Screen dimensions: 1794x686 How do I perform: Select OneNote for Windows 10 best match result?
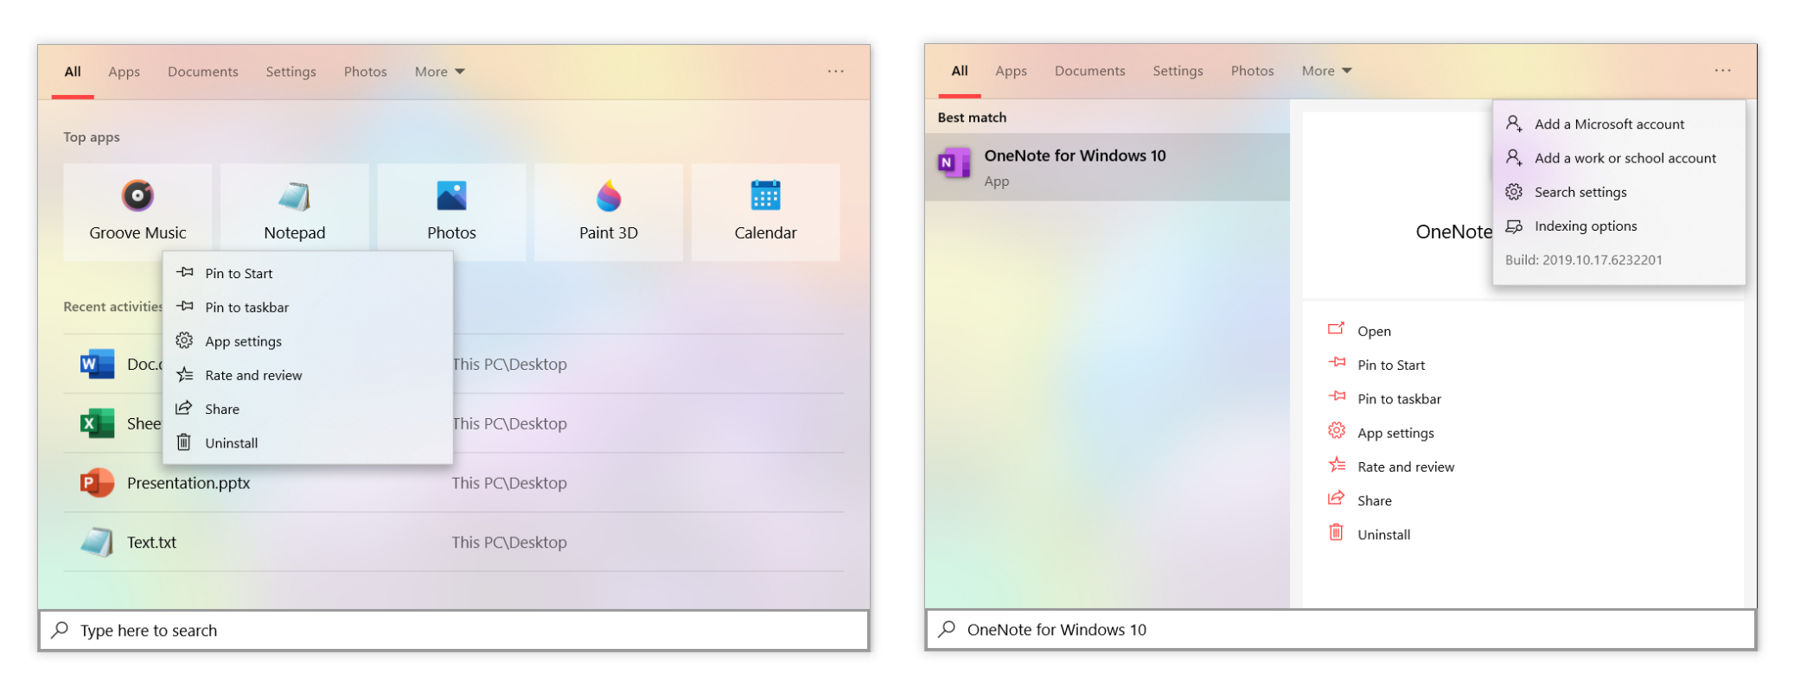(x=1108, y=168)
